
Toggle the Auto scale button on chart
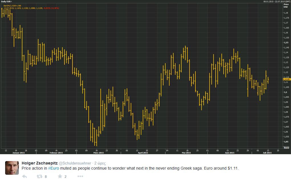coord(286,147)
